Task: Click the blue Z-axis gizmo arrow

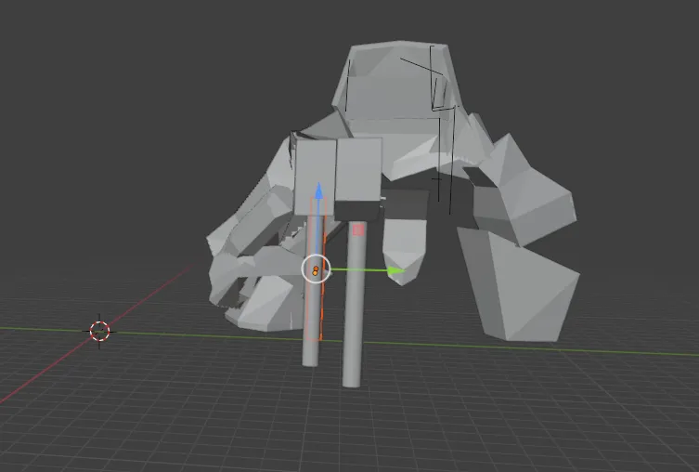Action: (317, 192)
